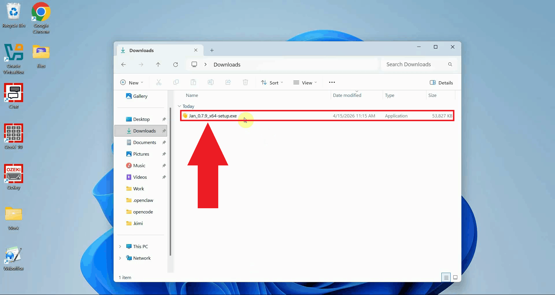Image resolution: width=555 pixels, height=295 pixels.
Task: Click inside the Search Downloads box
Action: click(x=413, y=64)
